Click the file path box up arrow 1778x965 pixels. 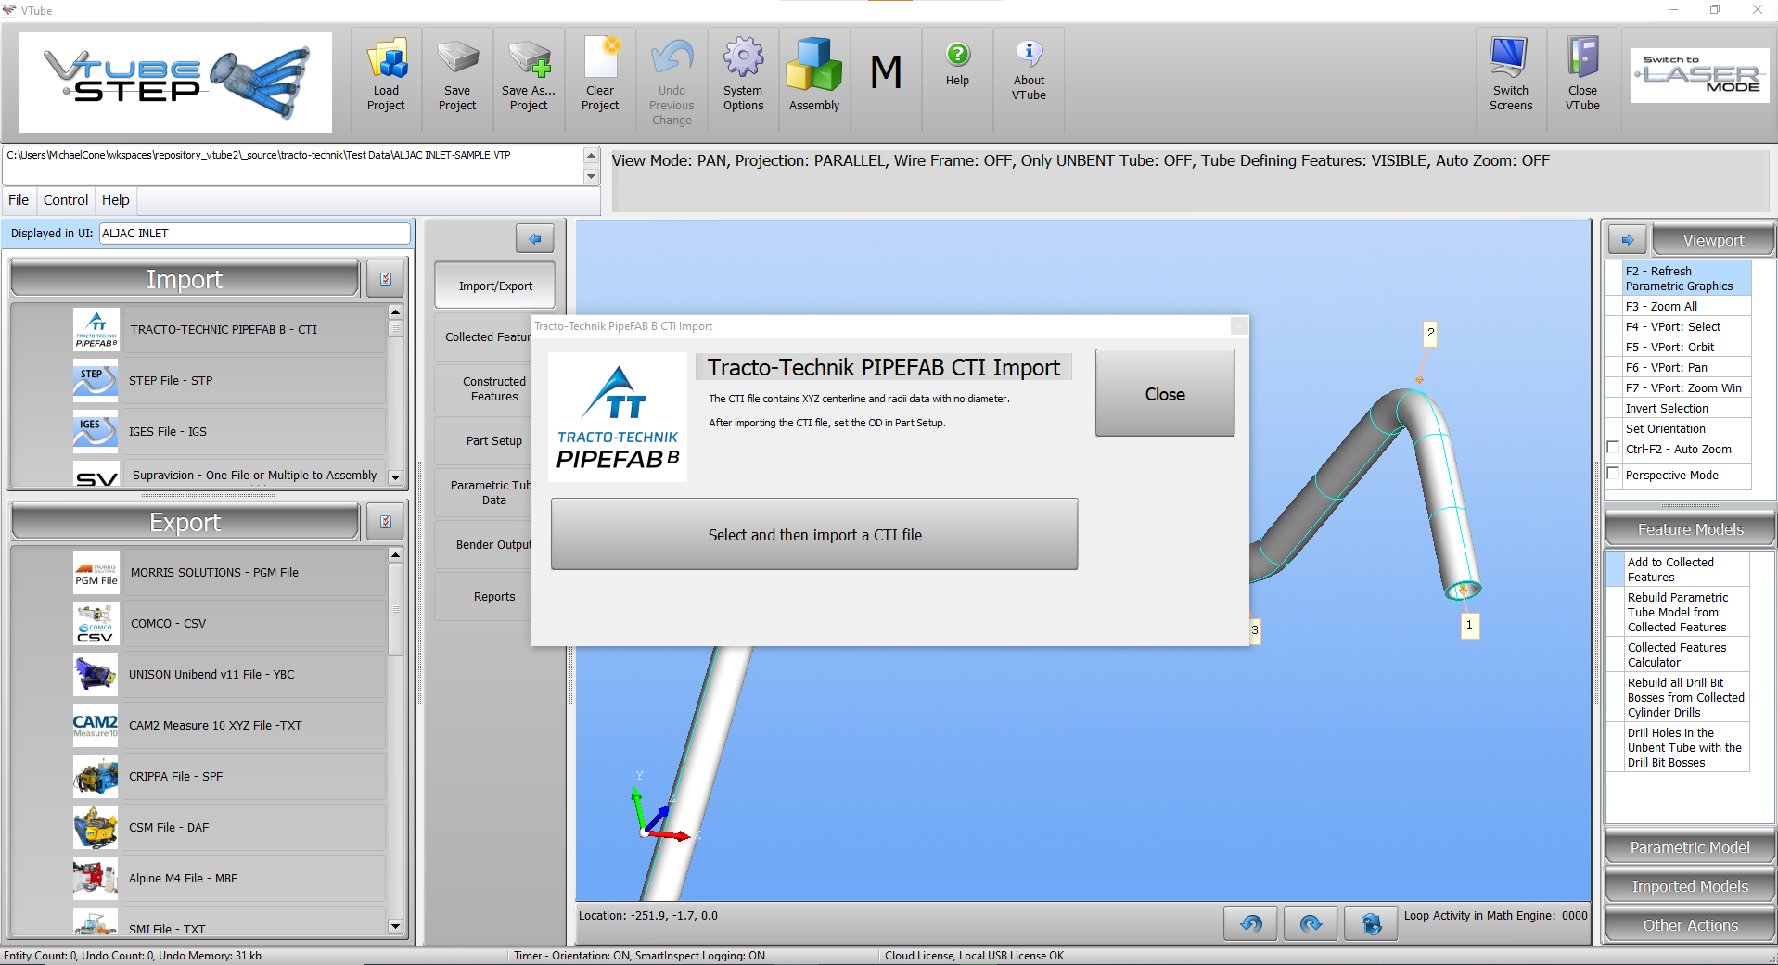point(591,154)
